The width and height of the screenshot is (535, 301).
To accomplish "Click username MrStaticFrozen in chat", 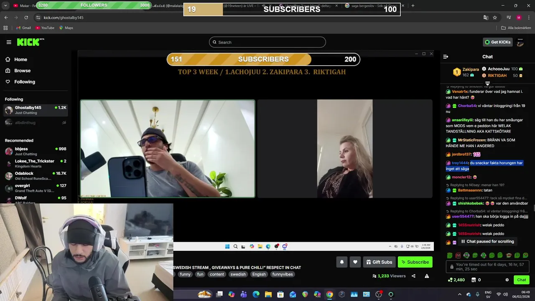I will point(471,140).
